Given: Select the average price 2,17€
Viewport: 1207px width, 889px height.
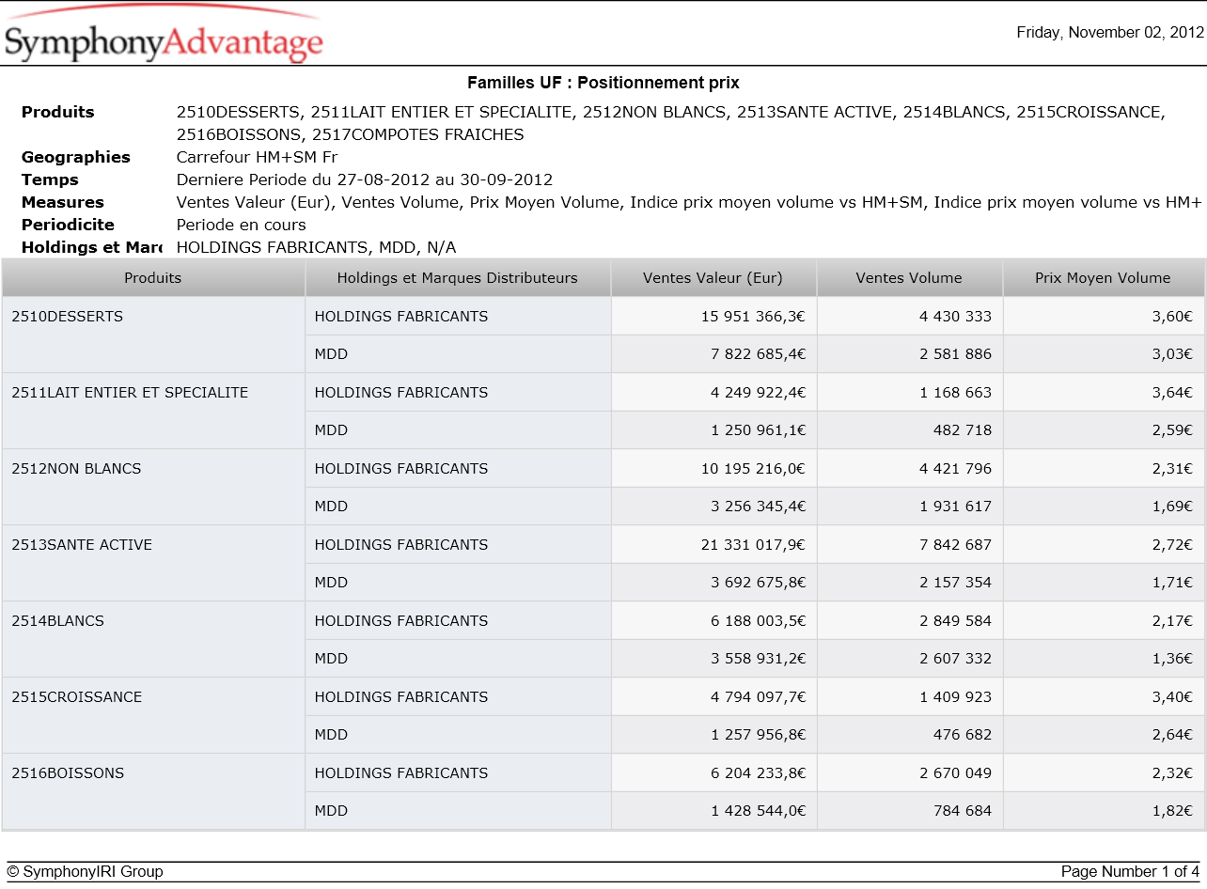Looking at the screenshot, I should click(1172, 621).
